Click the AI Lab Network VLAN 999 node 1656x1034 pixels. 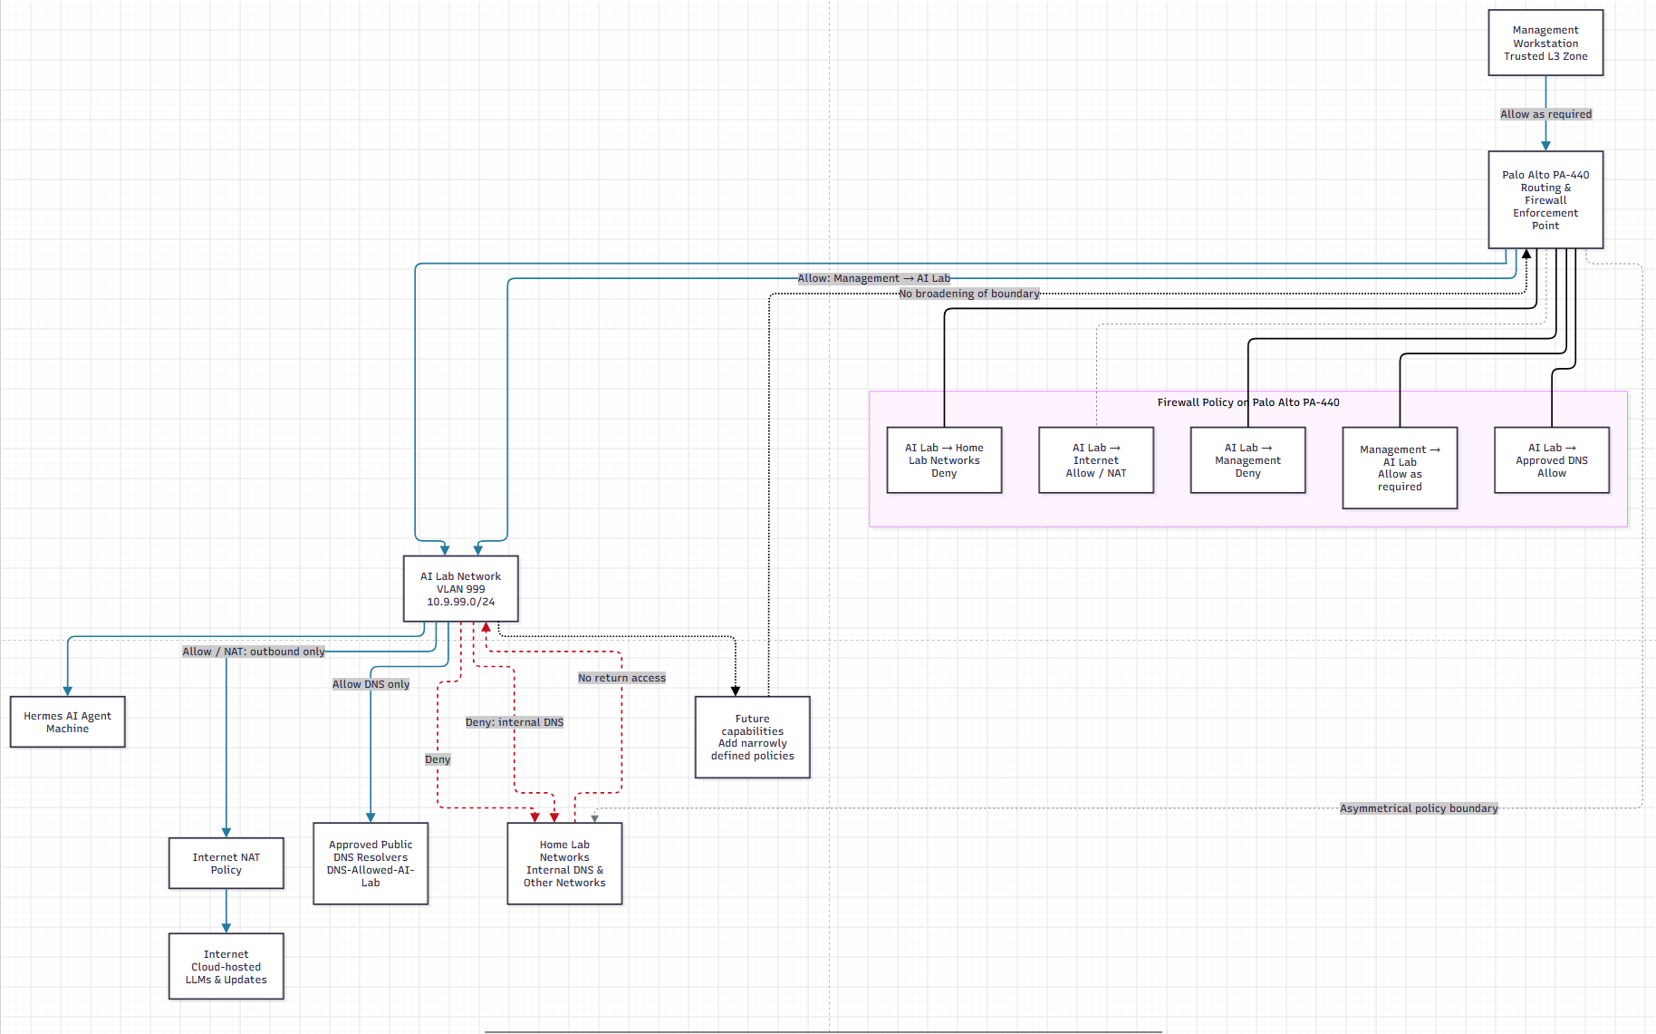pyautogui.click(x=460, y=589)
